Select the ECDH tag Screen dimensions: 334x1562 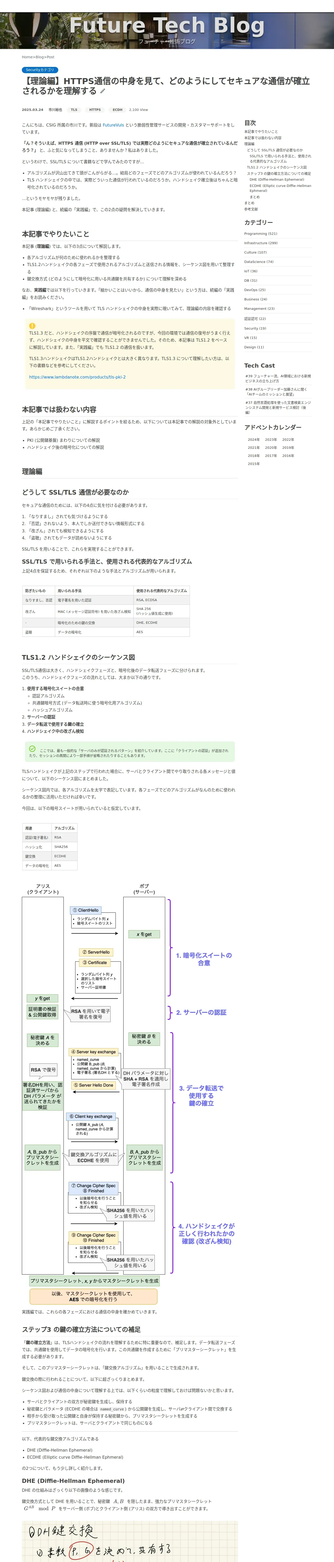point(118,110)
